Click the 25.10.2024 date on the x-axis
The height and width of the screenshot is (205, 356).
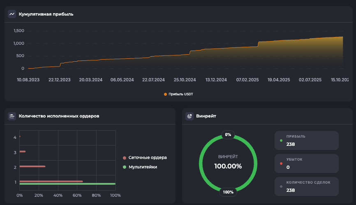point(185,80)
